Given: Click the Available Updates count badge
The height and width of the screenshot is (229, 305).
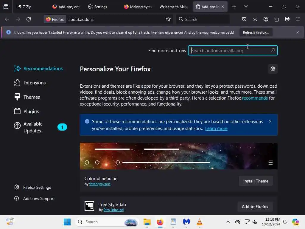Looking at the screenshot, I should click(62, 127).
